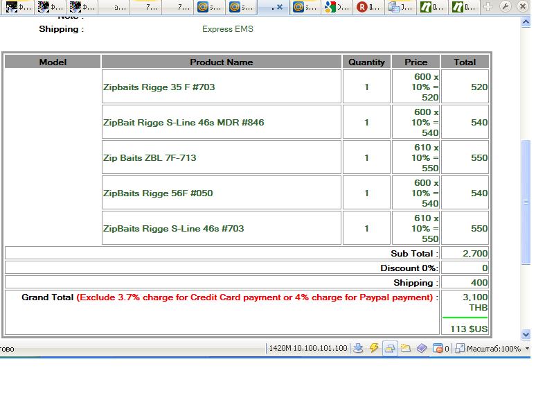Click the Total column header
Image resolution: width=554 pixels, height=416 pixels.
click(x=465, y=62)
